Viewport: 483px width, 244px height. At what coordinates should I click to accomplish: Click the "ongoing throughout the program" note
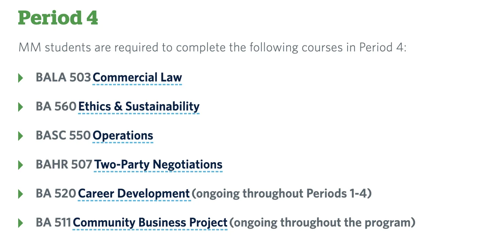(x=322, y=223)
